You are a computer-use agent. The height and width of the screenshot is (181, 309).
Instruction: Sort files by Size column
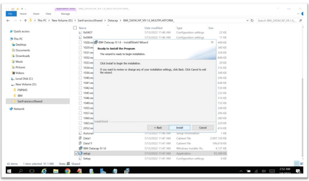(211, 28)
